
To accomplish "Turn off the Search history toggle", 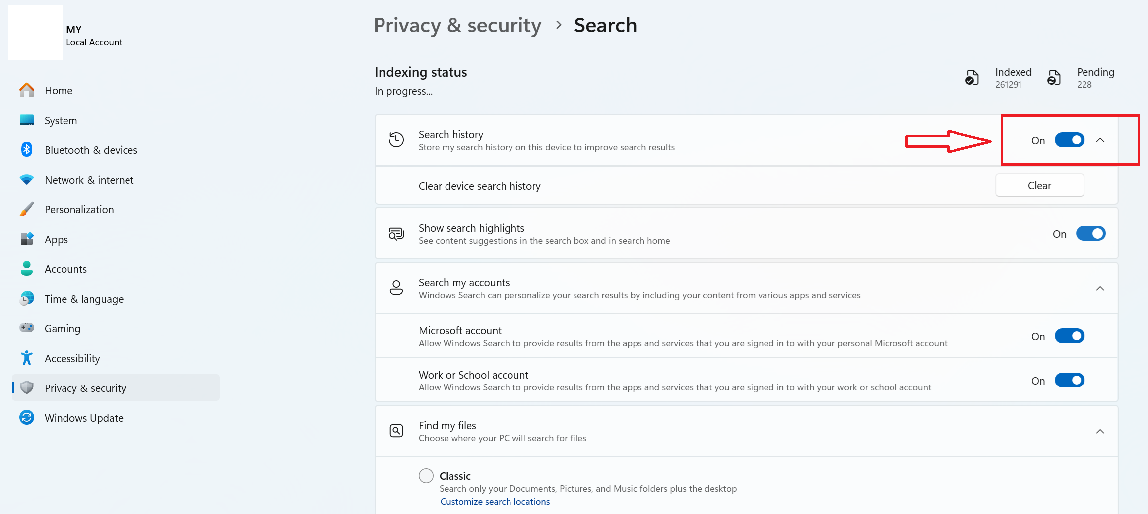I will click(x=1069, y=140).
